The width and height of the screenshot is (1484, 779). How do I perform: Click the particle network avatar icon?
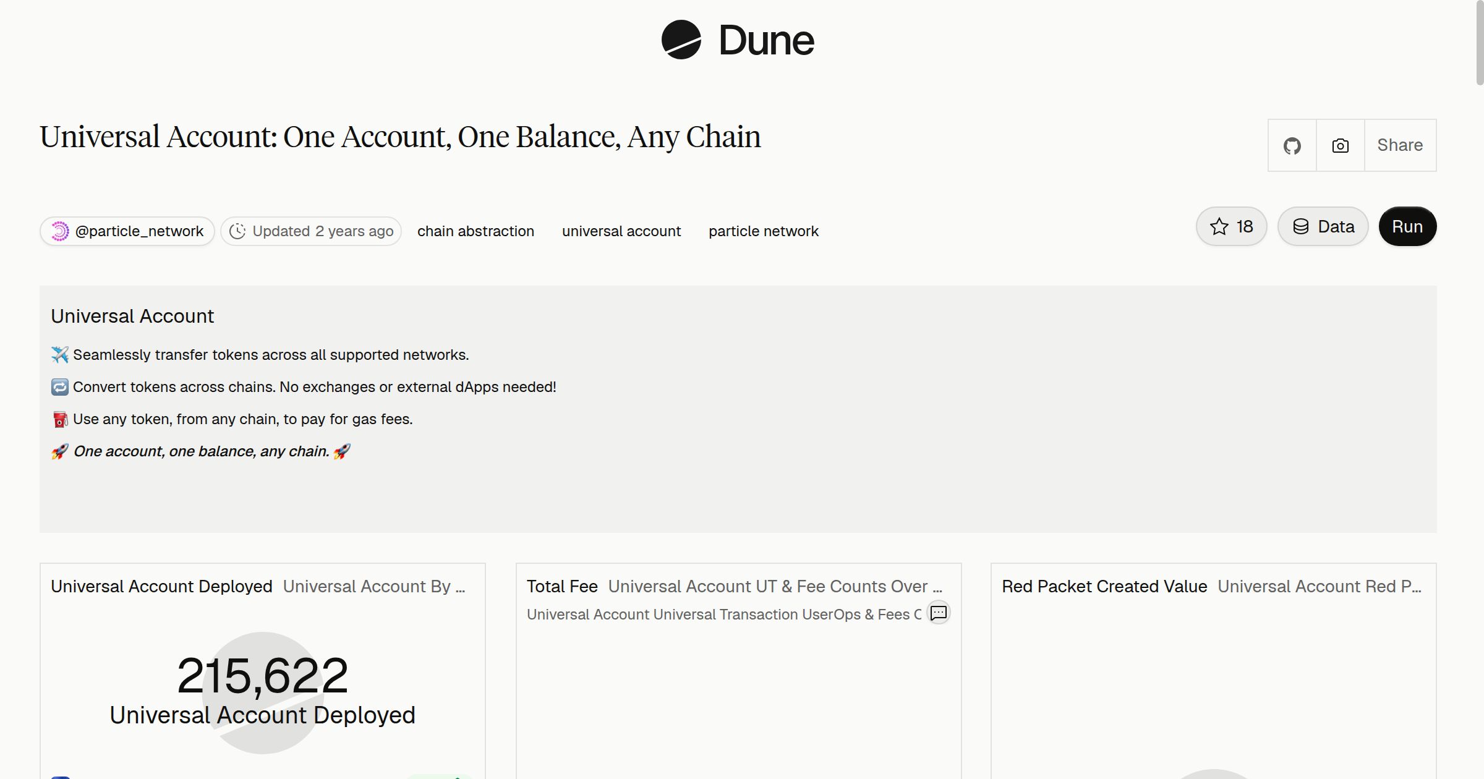(59, 231)
